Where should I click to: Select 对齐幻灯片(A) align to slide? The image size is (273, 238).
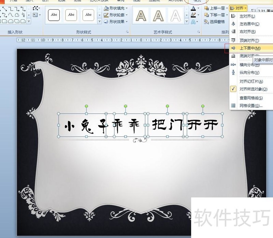251,81
